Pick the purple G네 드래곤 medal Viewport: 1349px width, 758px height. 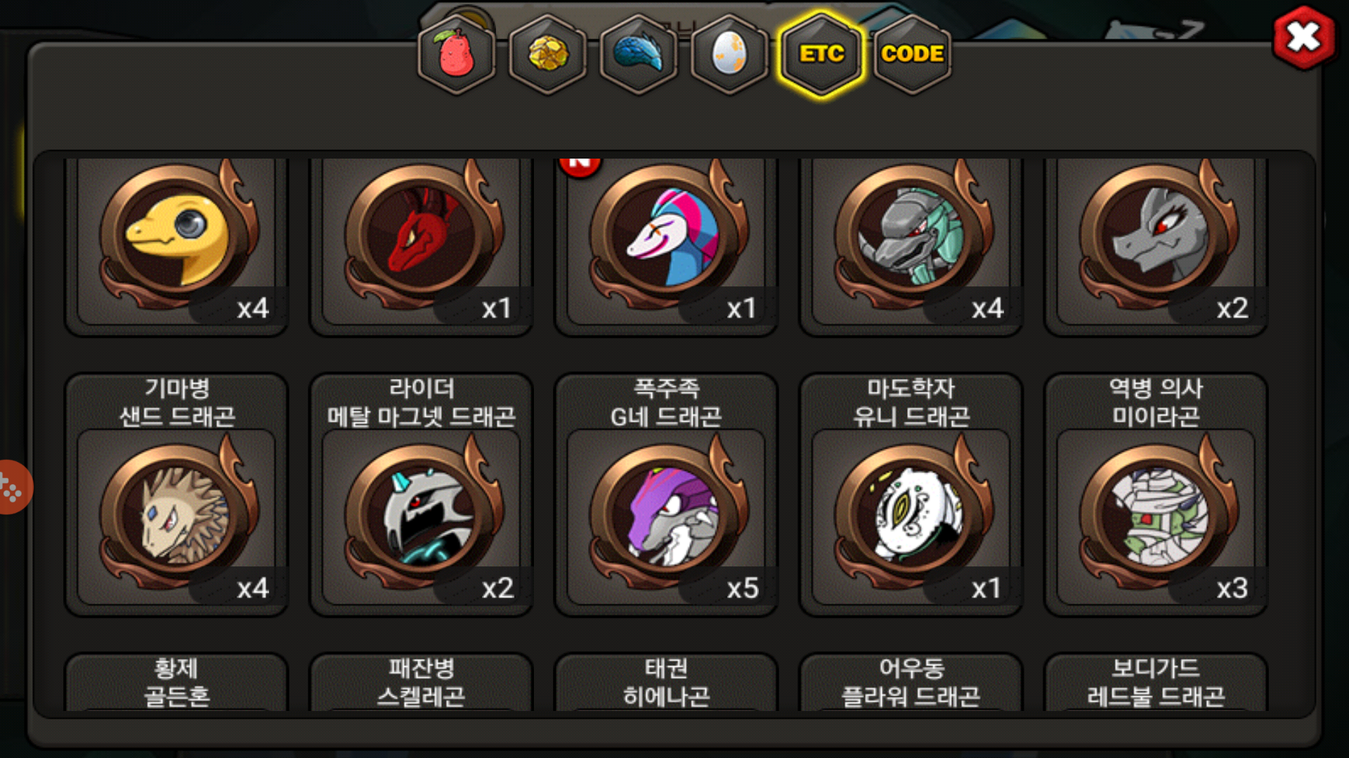[x=666, y=495]
